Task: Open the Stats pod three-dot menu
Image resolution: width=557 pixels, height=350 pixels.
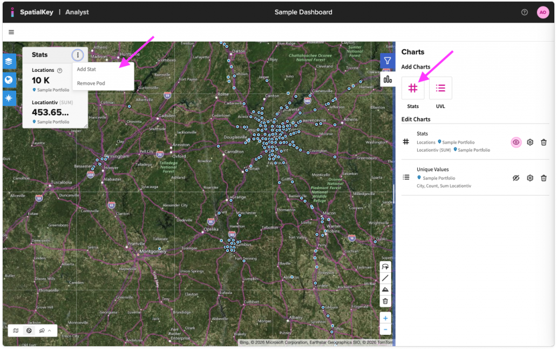Action: pyautogui.click(x=78, y=55)
